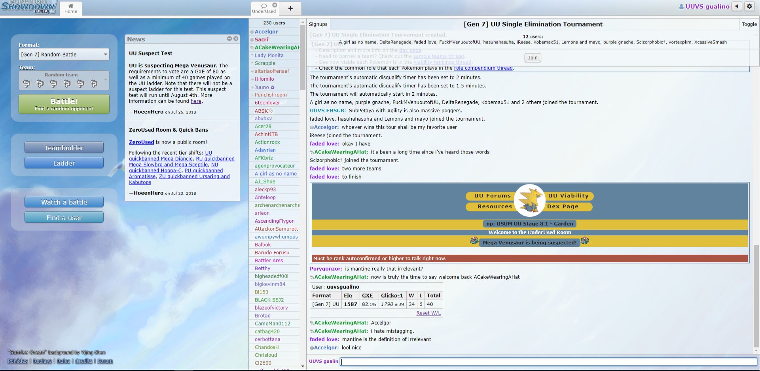This screenshot has height=371, width=760.
Task: Open the Forum footer link
Action: click(105, 361)
